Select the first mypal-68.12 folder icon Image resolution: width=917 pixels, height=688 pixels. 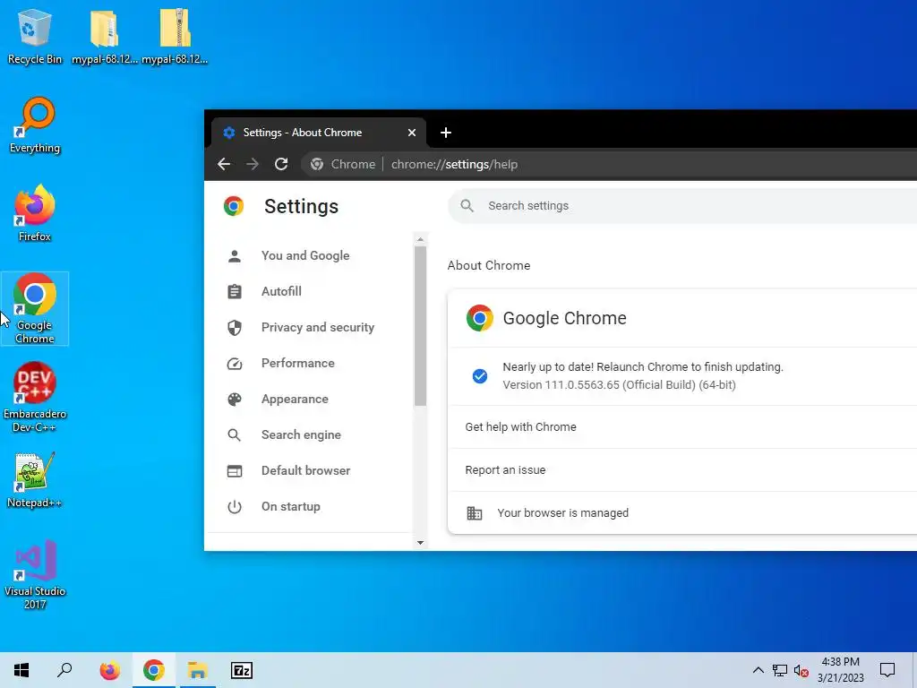104,36
